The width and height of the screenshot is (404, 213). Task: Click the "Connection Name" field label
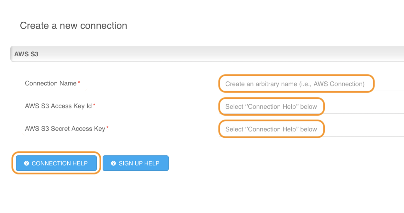point(50,83)
